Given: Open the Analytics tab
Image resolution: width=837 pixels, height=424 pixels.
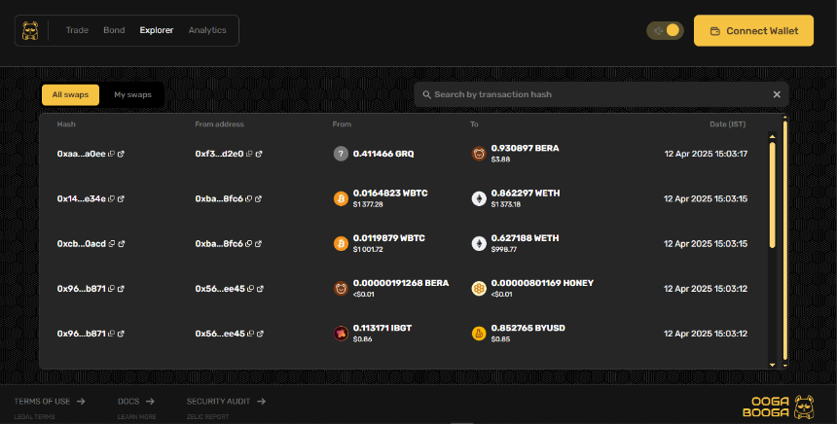Looking at the screenshot, I should click(207, 30).
